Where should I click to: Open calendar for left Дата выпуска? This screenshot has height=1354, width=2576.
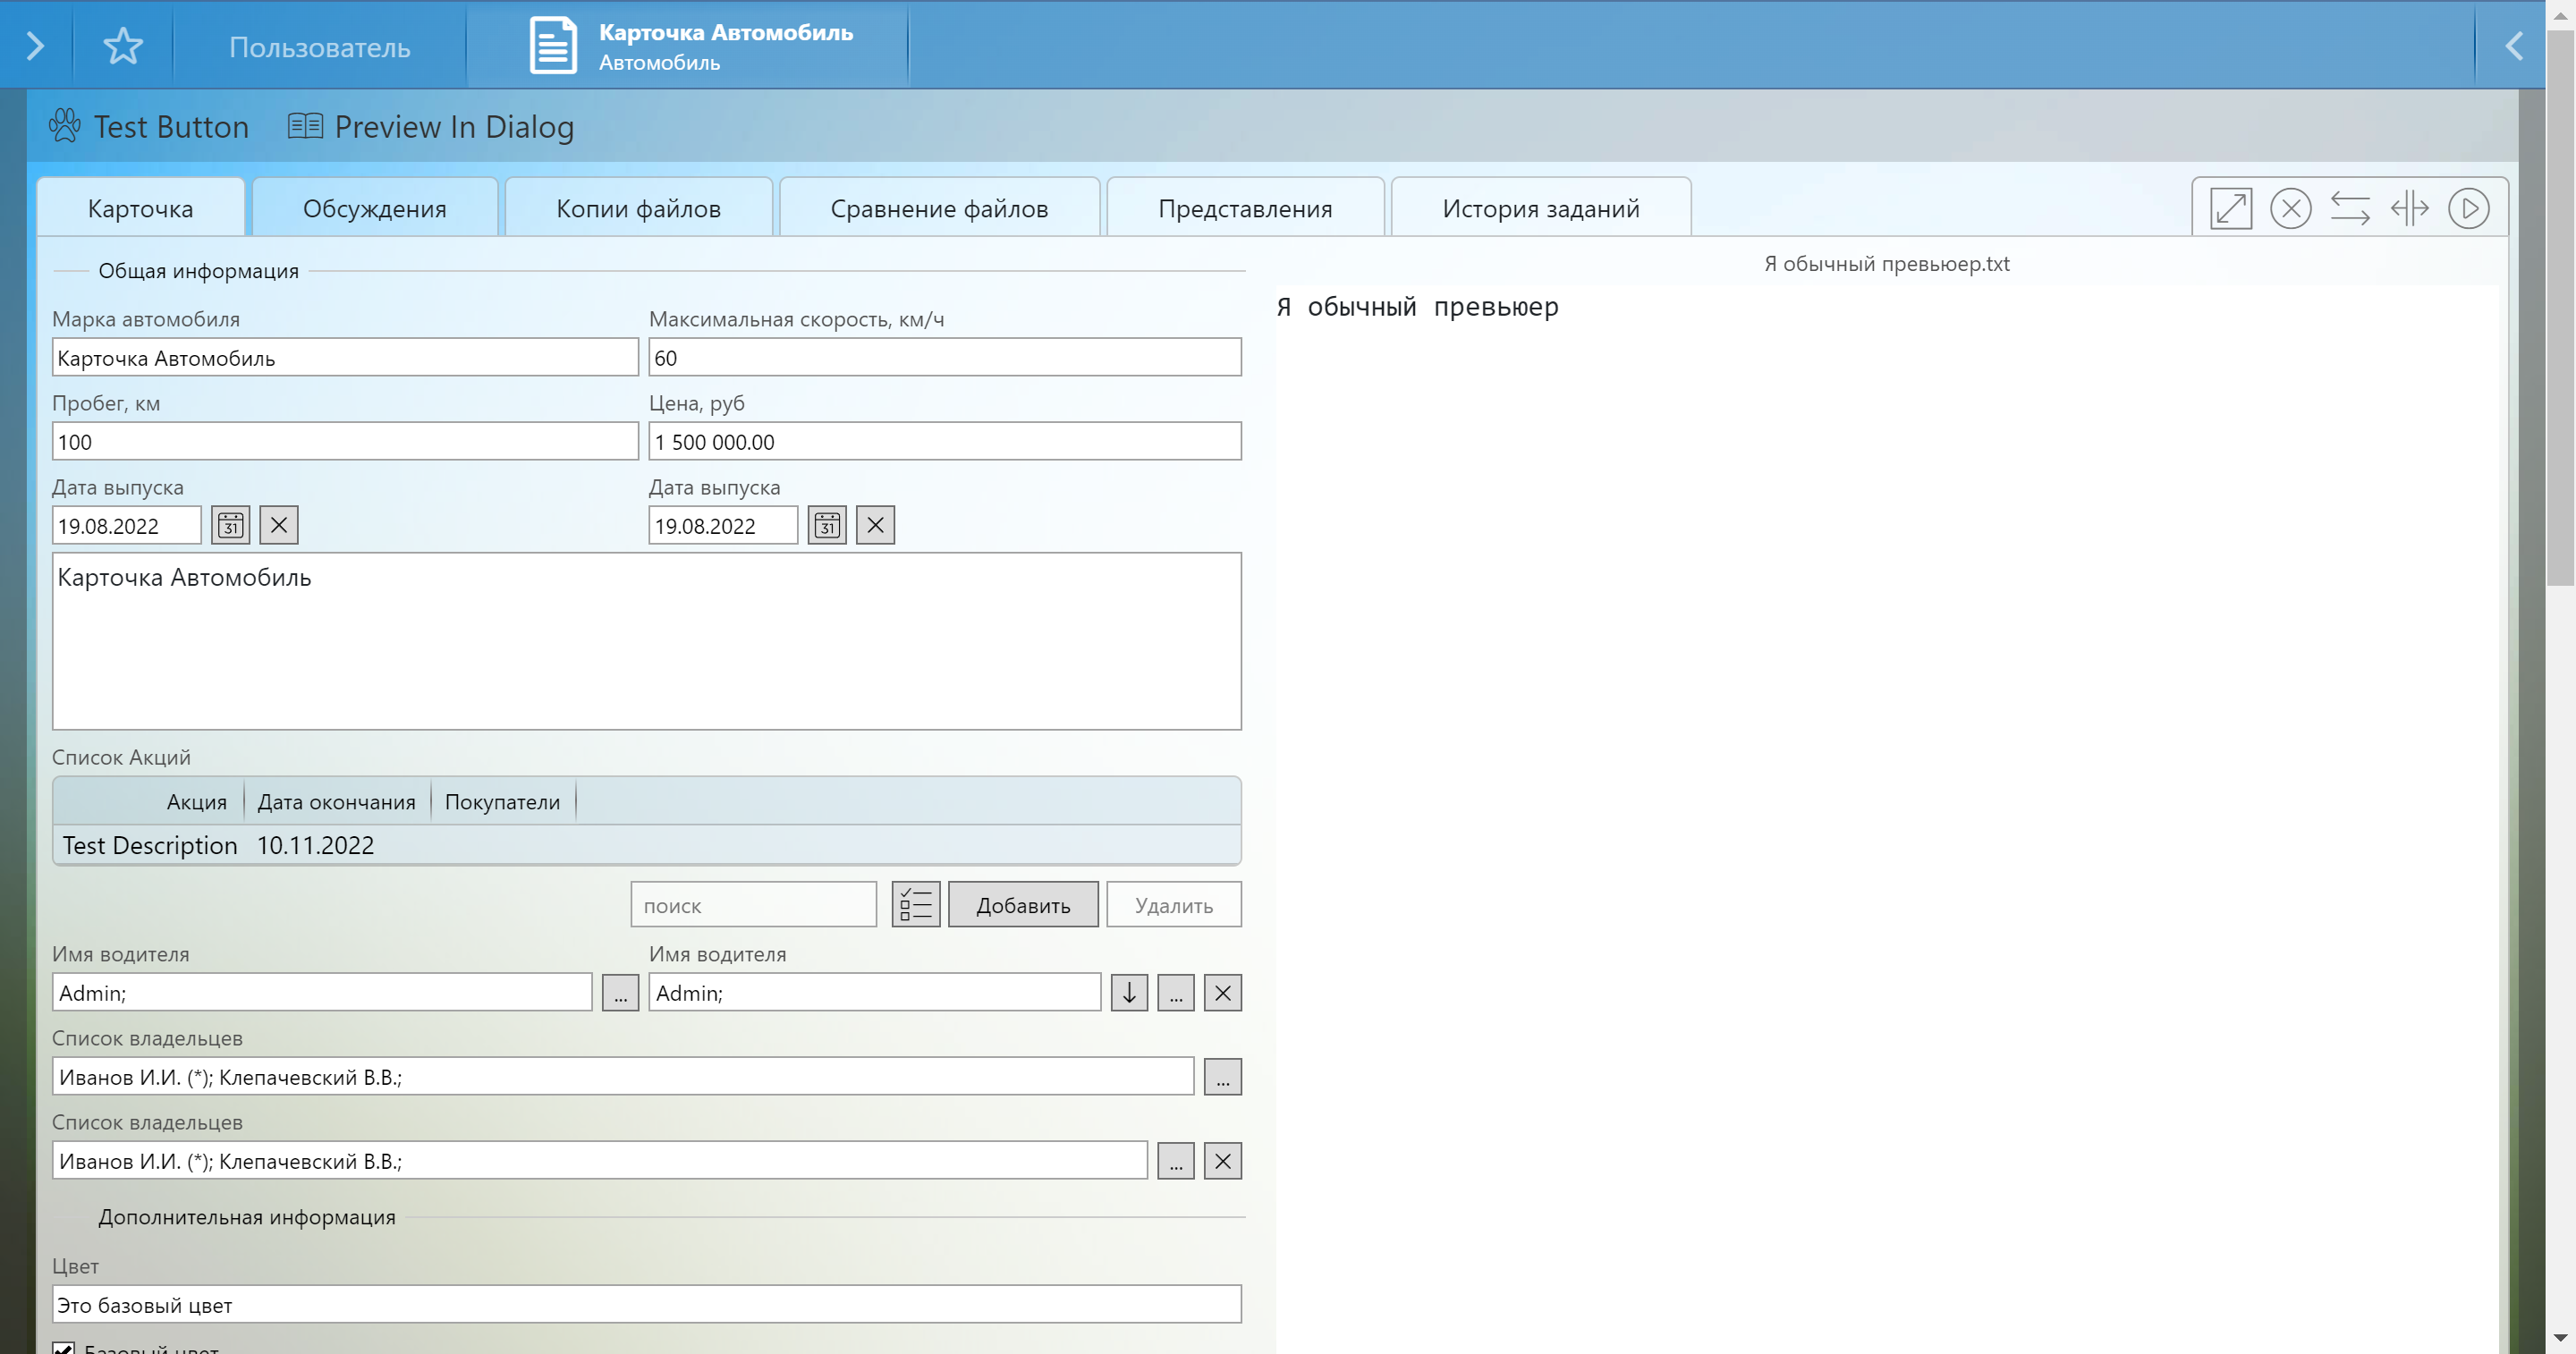[231, 525]
